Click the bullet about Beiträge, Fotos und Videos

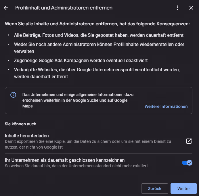(x=99, y=35)
